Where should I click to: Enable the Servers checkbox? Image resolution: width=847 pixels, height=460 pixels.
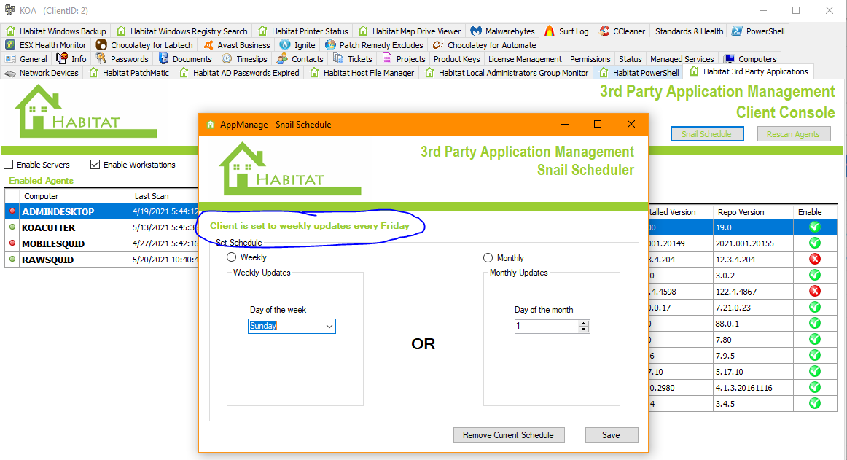(x=9, y=165)
